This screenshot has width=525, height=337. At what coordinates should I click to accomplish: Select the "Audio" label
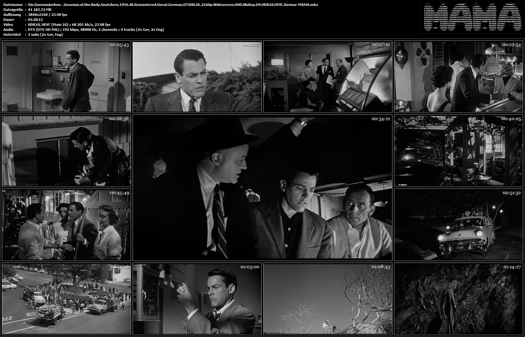point(8,30)
